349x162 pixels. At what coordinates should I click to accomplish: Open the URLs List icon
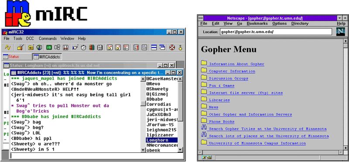pyautogui.click(x=144, y=47)
